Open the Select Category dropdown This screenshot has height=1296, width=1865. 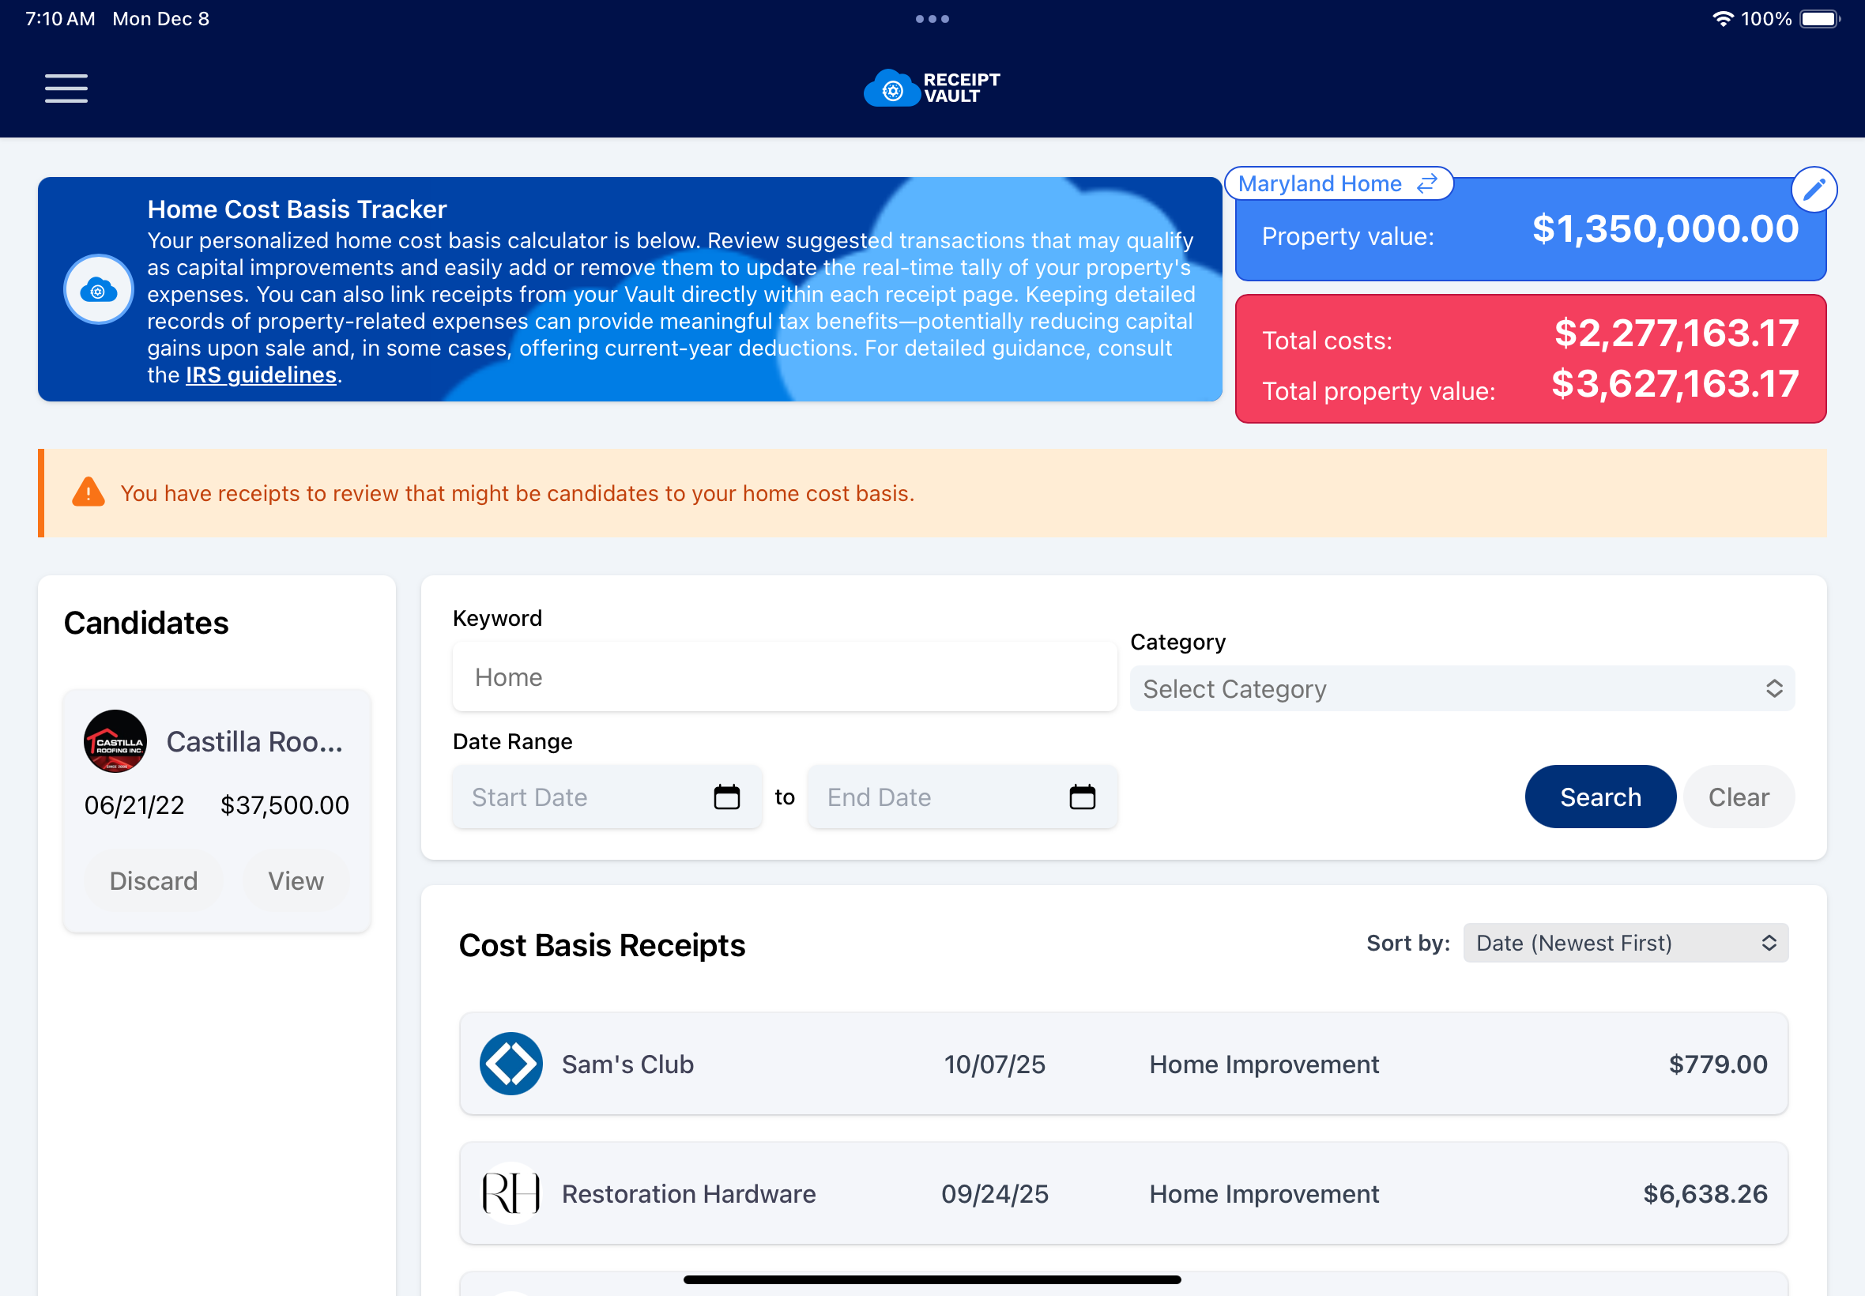[x=1461, y=688]
